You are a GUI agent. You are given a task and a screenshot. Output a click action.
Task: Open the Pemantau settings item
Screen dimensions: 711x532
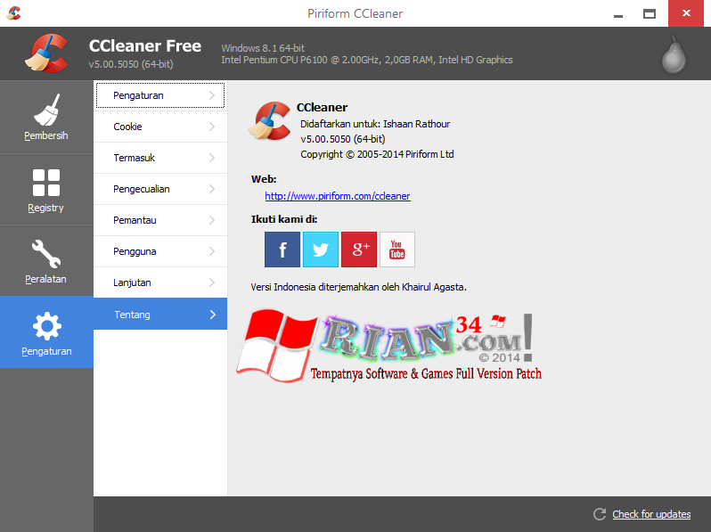[x=160, y=220]
